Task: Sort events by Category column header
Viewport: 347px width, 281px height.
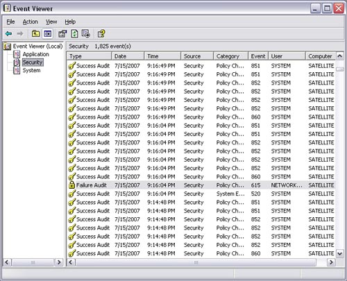Action: pyautogui.click(x=230, y=56)
